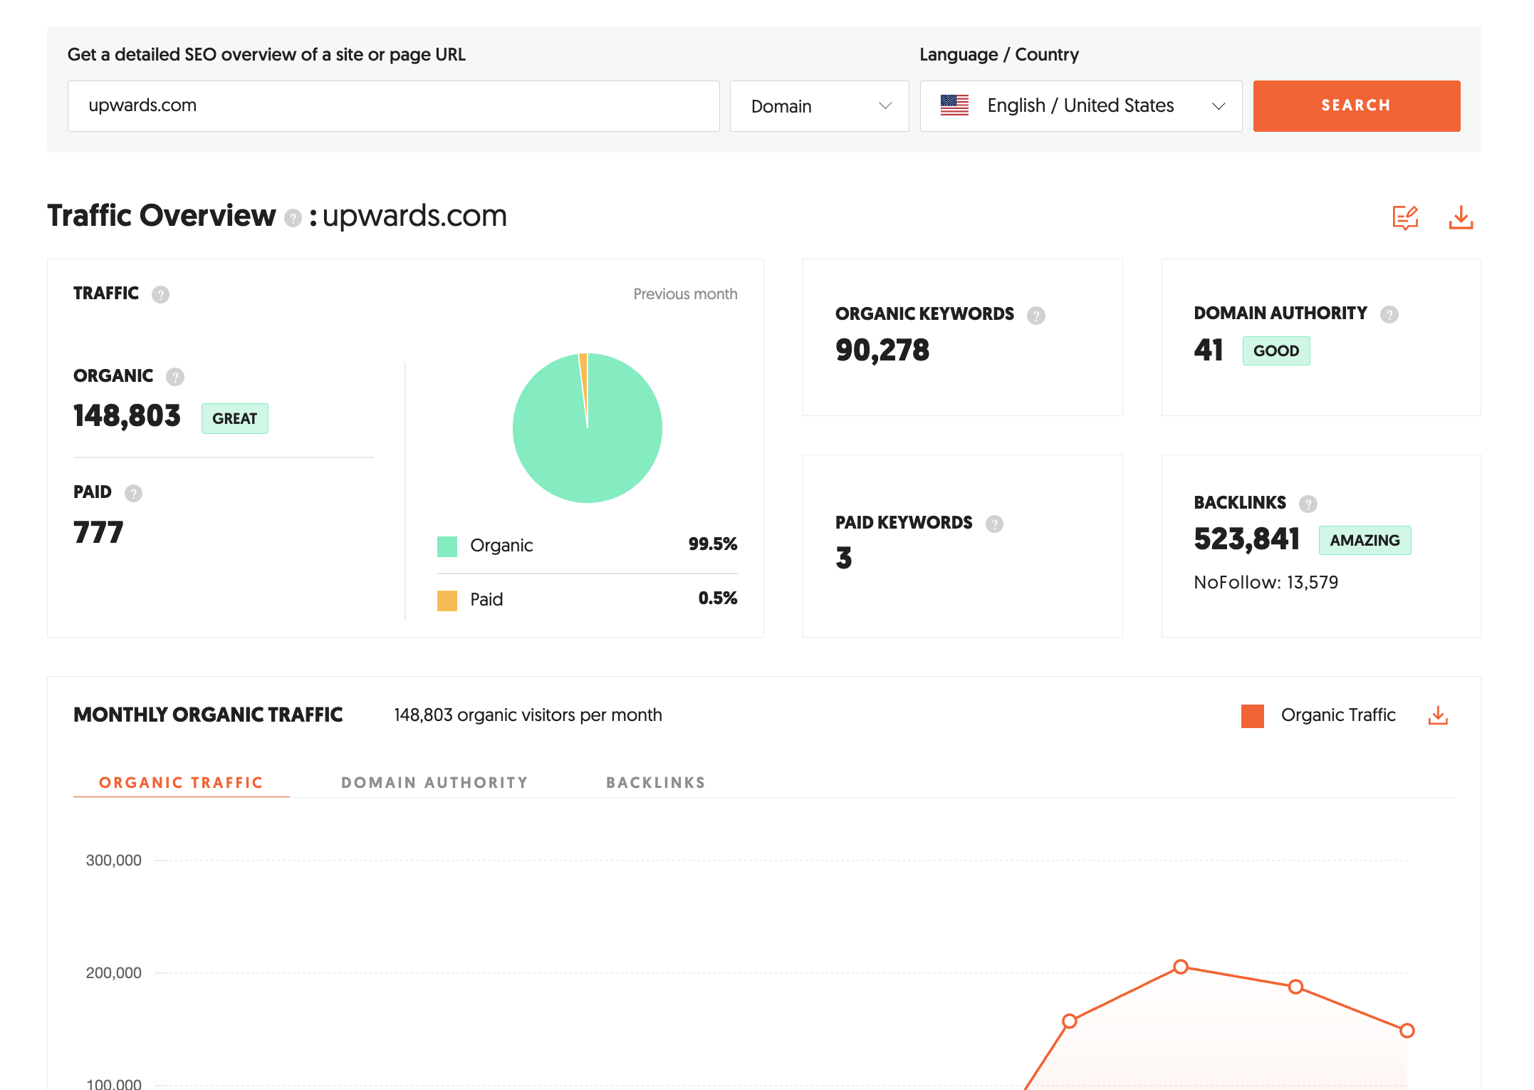1534x1090 pixels.
Task: Click the 523,841 backlinks value
Action: (1247, 539)
